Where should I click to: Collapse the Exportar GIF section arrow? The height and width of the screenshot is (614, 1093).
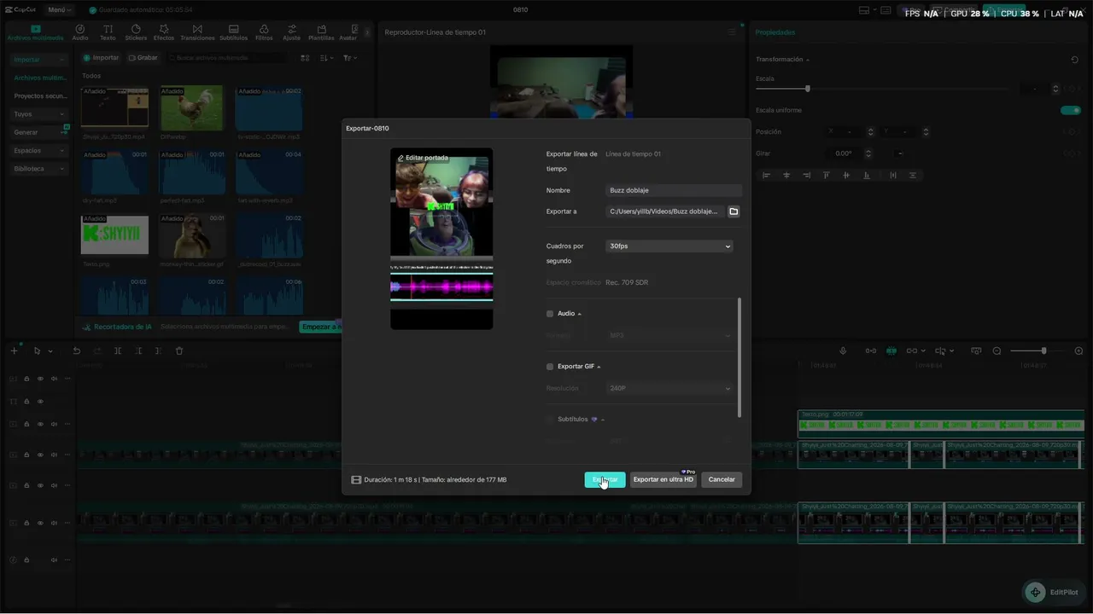[599, 367]
